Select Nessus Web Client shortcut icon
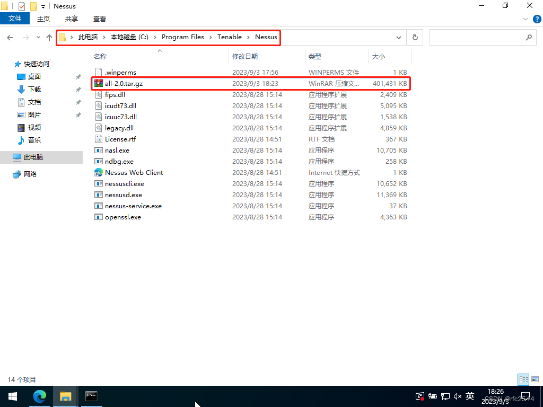Image resolution: width=543 pixels, height=407 pixels. pyautogui.click(x=99, y=172)
